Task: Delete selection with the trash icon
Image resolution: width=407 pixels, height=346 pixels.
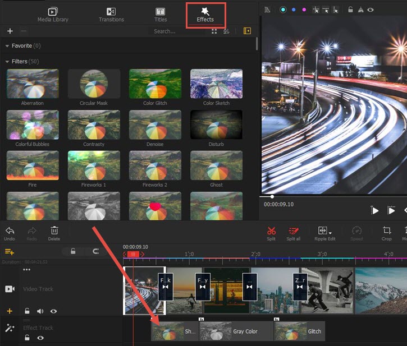Action: point(54,230)
